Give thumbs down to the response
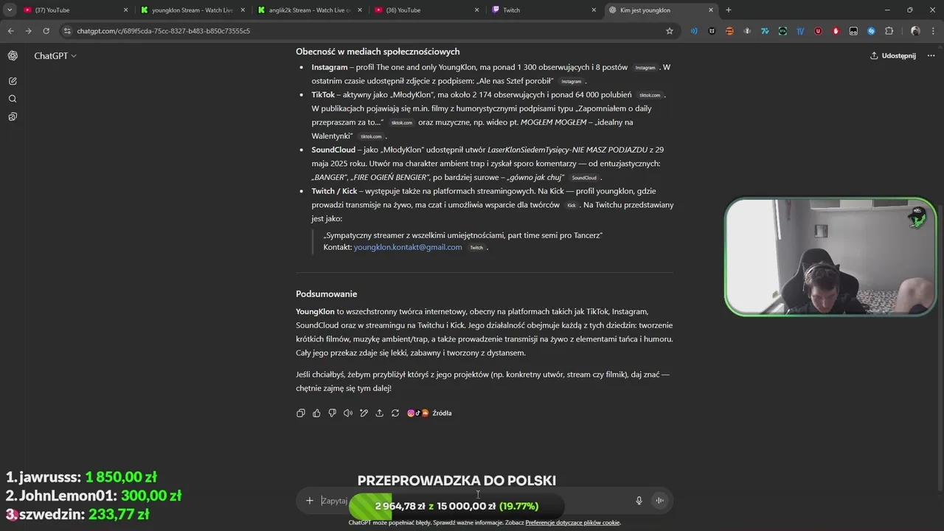 [332, 413]
